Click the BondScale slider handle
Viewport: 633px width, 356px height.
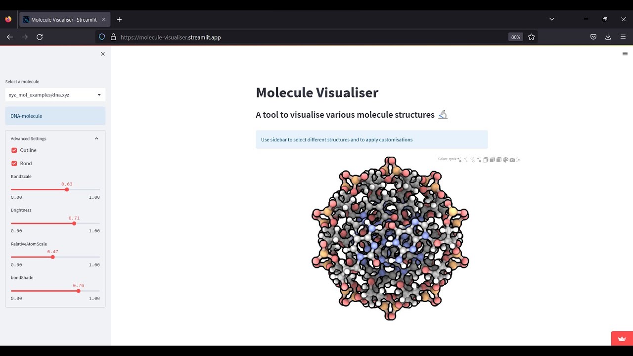click(x=67, y=189)
